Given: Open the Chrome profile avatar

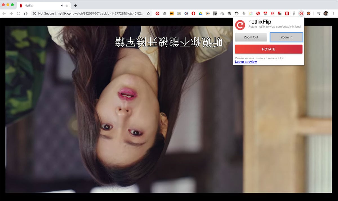Looking at the screenshot, I should [x=326, y=13].
